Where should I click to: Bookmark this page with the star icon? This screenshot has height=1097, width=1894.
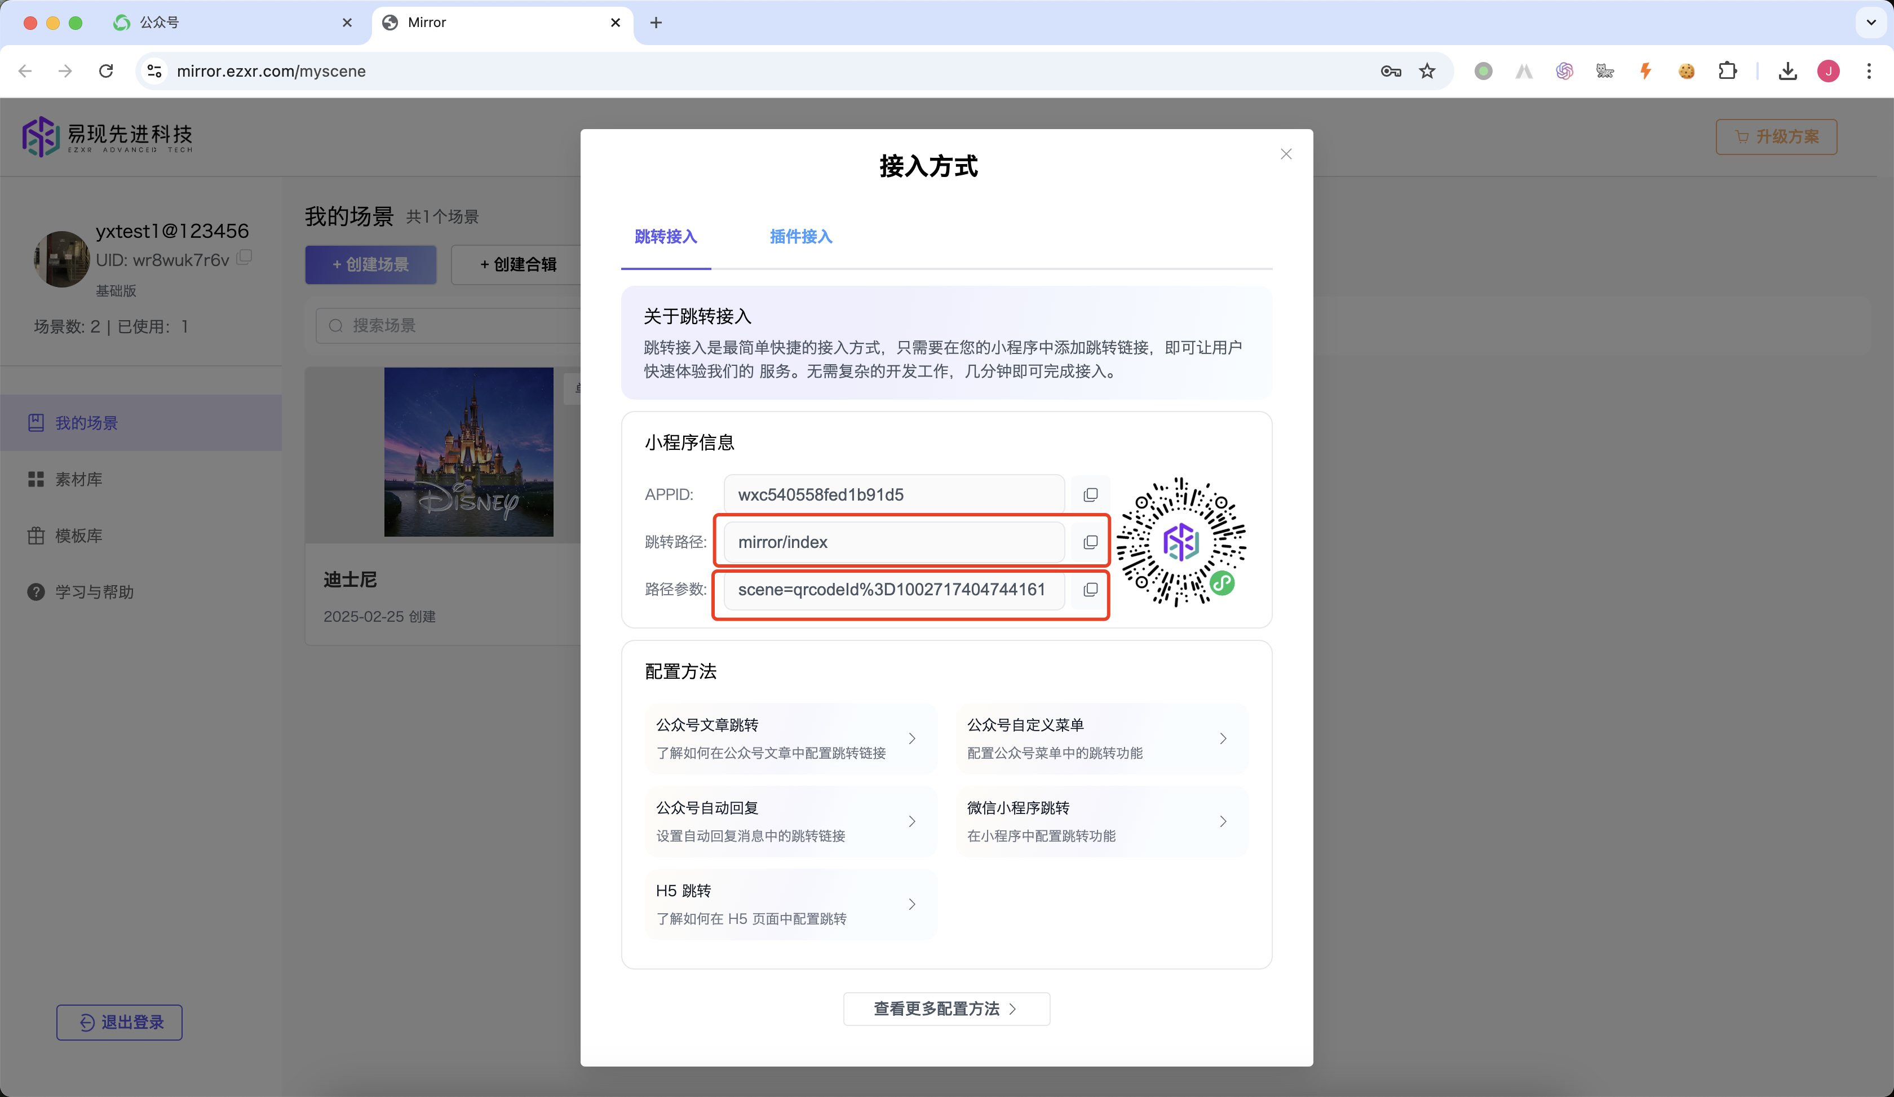tap(1427, 70)
